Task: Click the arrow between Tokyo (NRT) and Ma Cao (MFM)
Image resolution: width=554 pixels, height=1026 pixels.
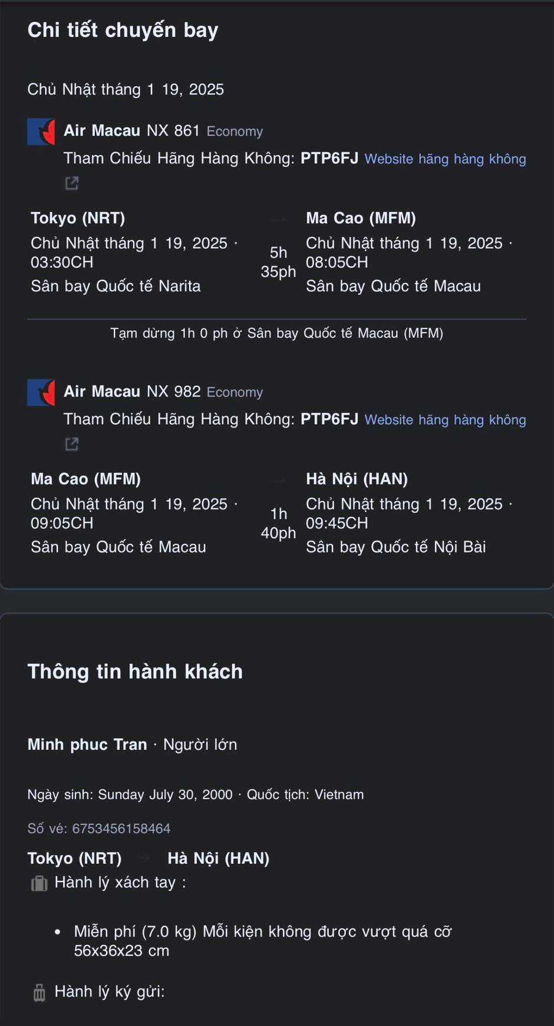Action: (x=279, y=219)
